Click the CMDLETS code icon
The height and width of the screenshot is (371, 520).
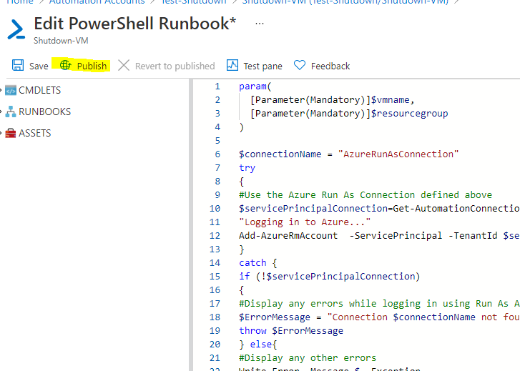pyautogui.click(x=11, y=90)
